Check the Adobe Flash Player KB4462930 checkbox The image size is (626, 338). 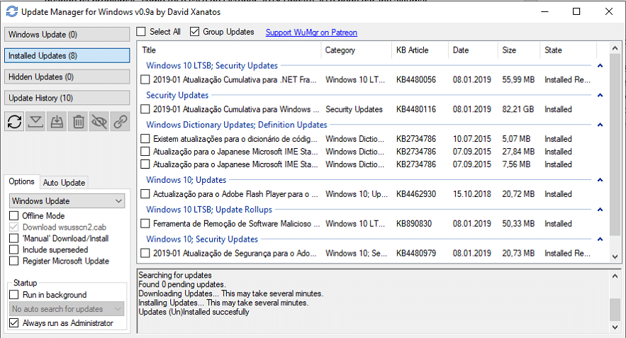(x=145, y=194)
